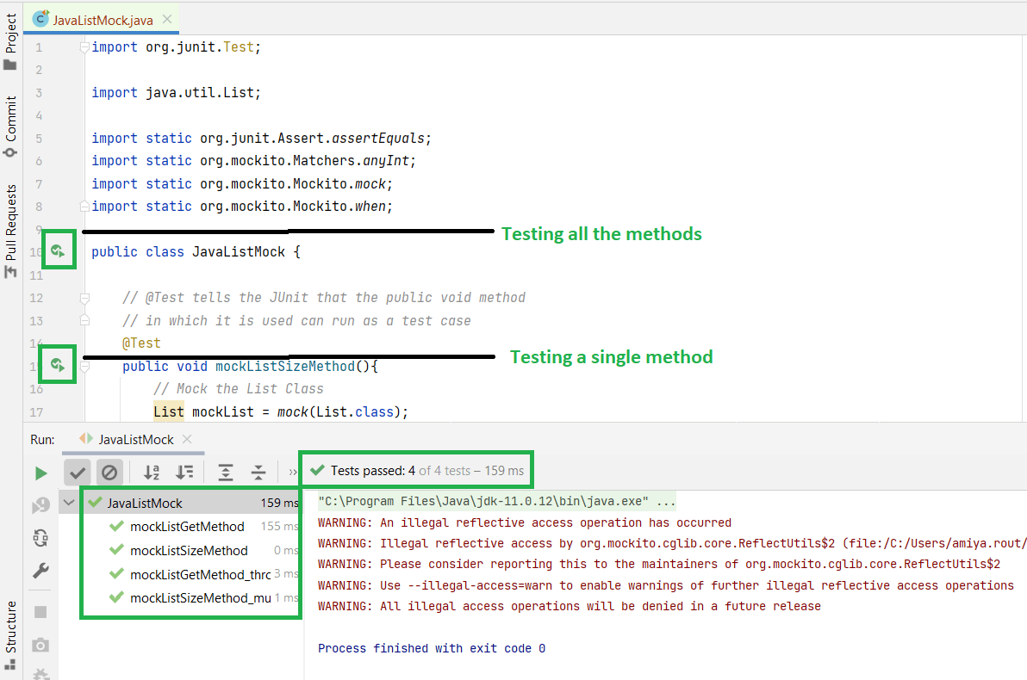Toggle auto-test rerun icon
This screenshot has height=680, width=1027.
click(40, 538)
